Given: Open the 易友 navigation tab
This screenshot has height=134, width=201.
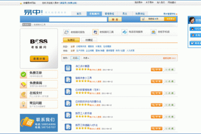Looking at the screenshot, I should 125,14.
